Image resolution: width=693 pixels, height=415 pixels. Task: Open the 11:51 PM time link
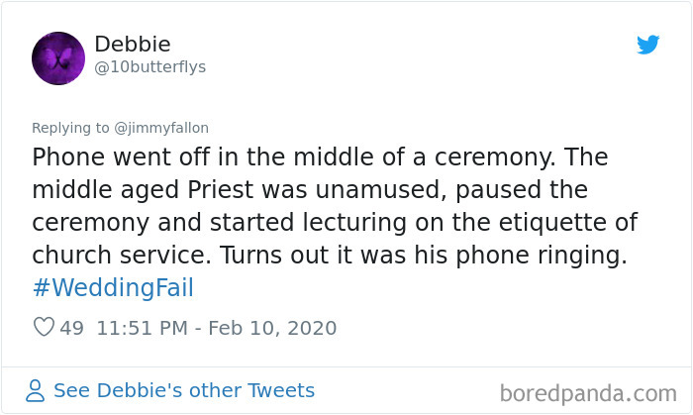pos(142,328)
